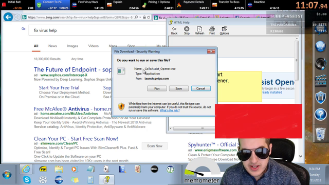Click the padlock shield icon in right dock
Image resolution: width=329 pixels, height=185 pixels.
coord(321,97)
